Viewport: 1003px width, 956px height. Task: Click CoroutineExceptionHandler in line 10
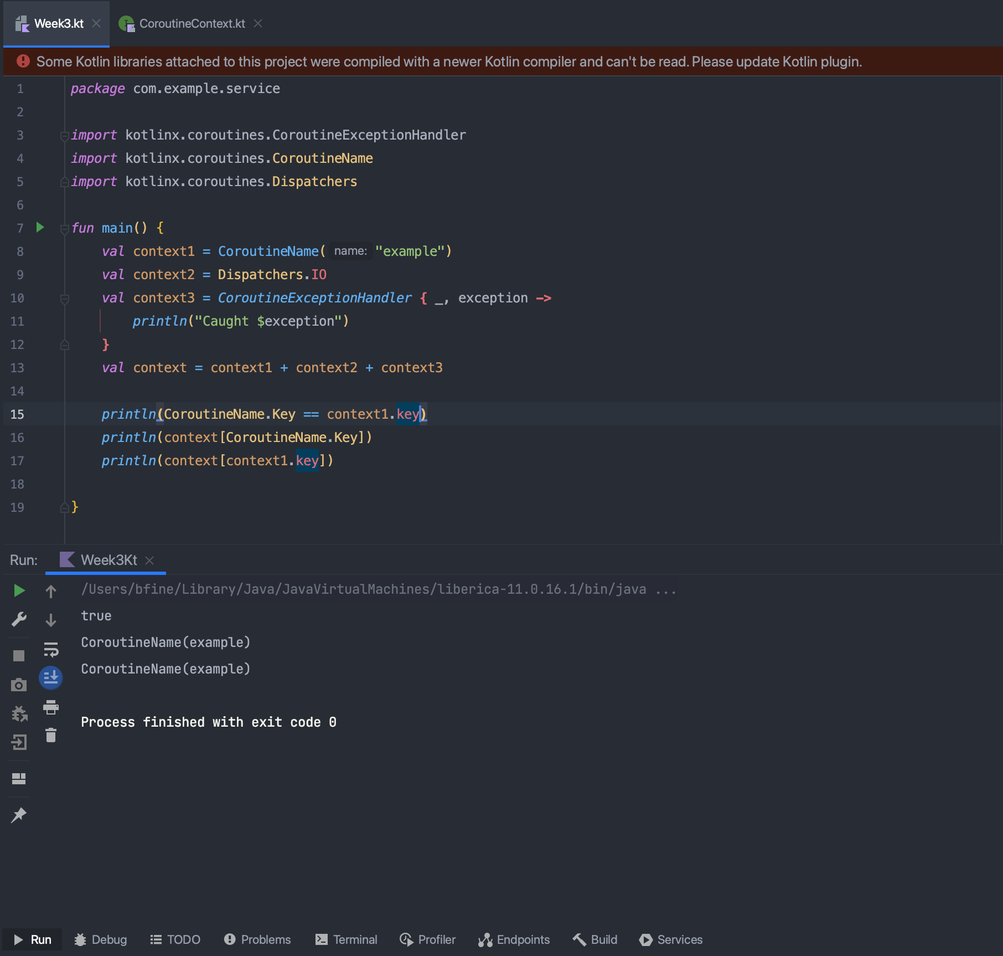pos(314,298)
